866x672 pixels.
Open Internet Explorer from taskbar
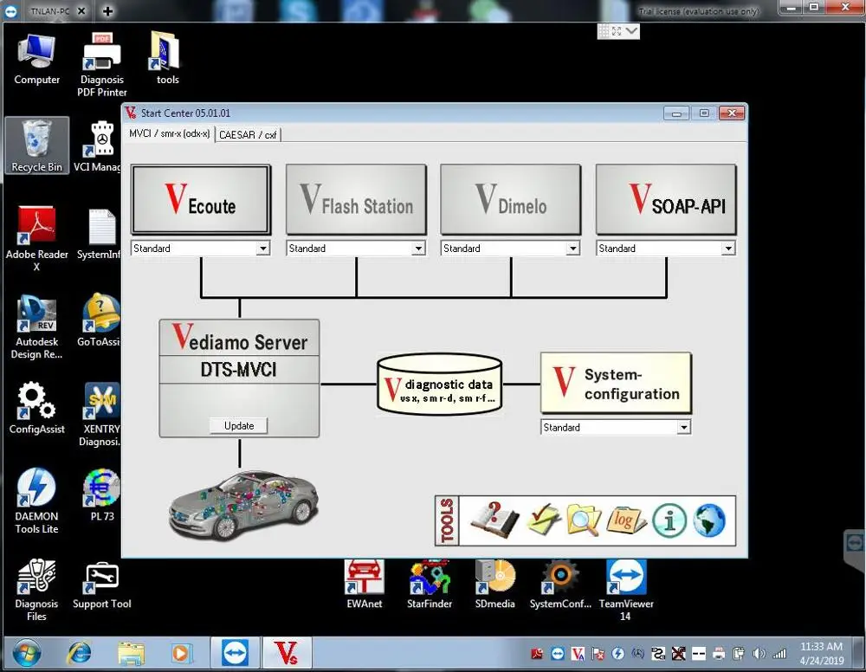(79, 654)
